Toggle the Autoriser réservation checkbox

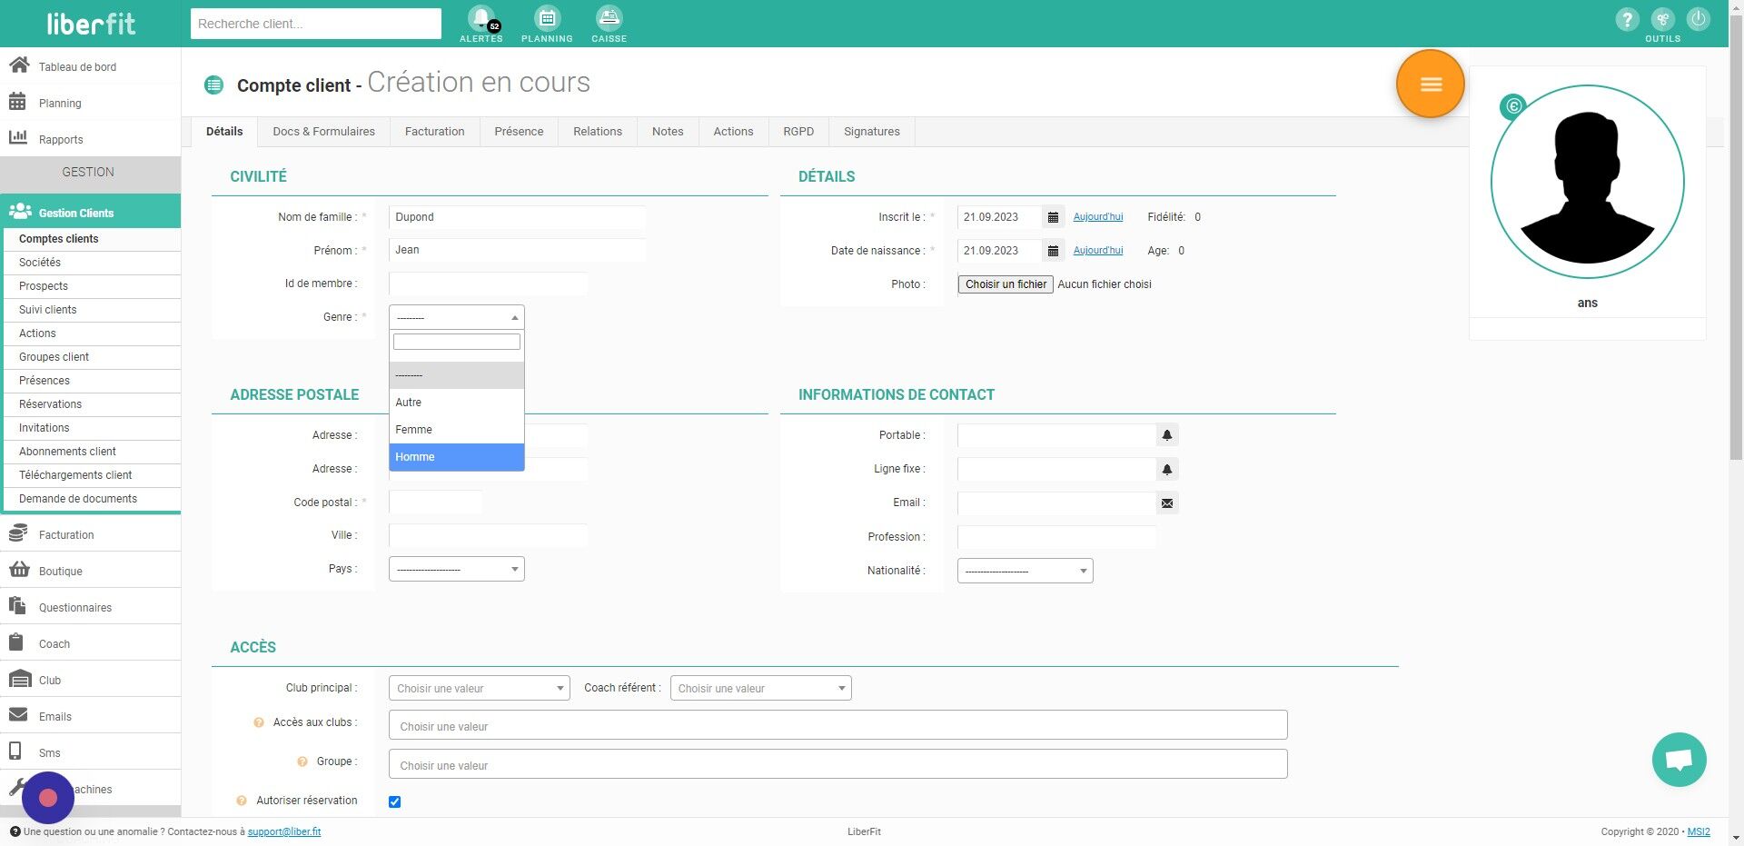pos(394,801)
